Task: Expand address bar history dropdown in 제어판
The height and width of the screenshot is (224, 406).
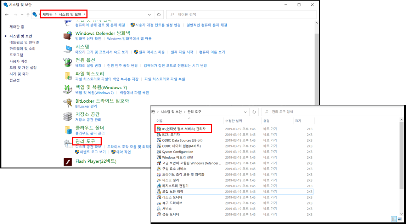Action: (x=150, y=15)
